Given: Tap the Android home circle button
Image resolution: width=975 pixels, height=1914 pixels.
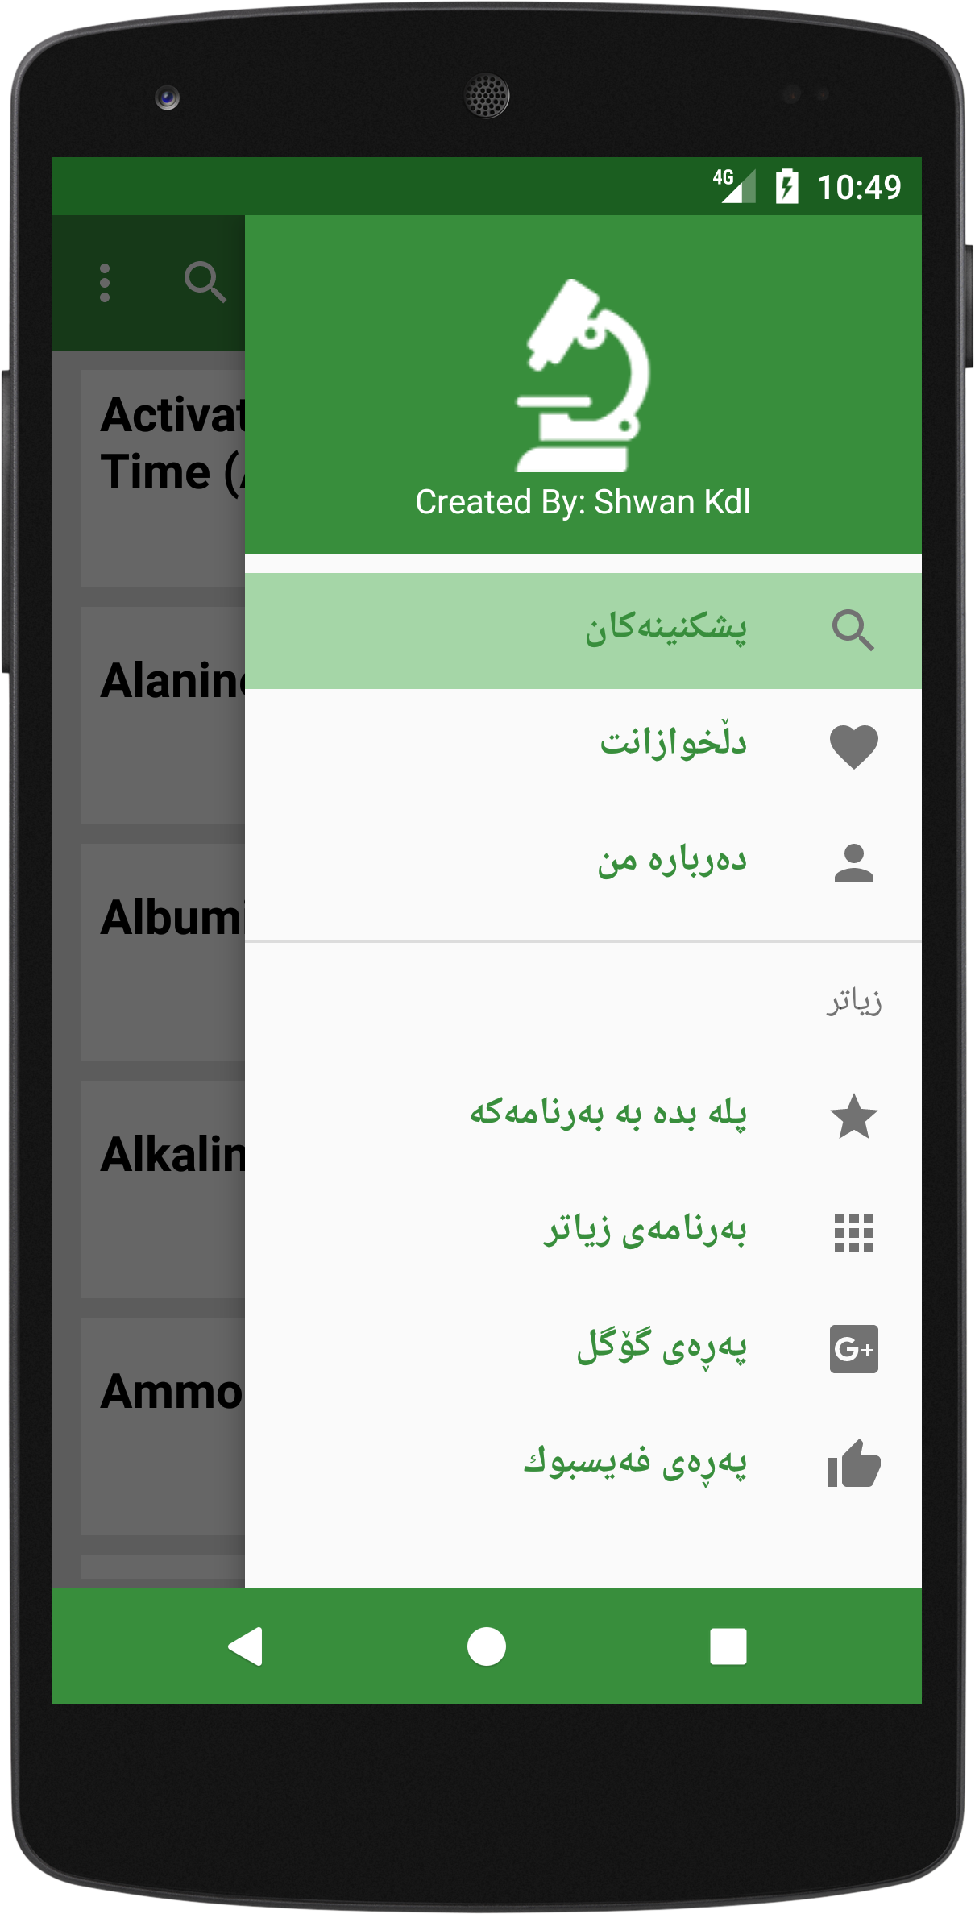Looking at the screenshot, I should [x=487, y=1646].
